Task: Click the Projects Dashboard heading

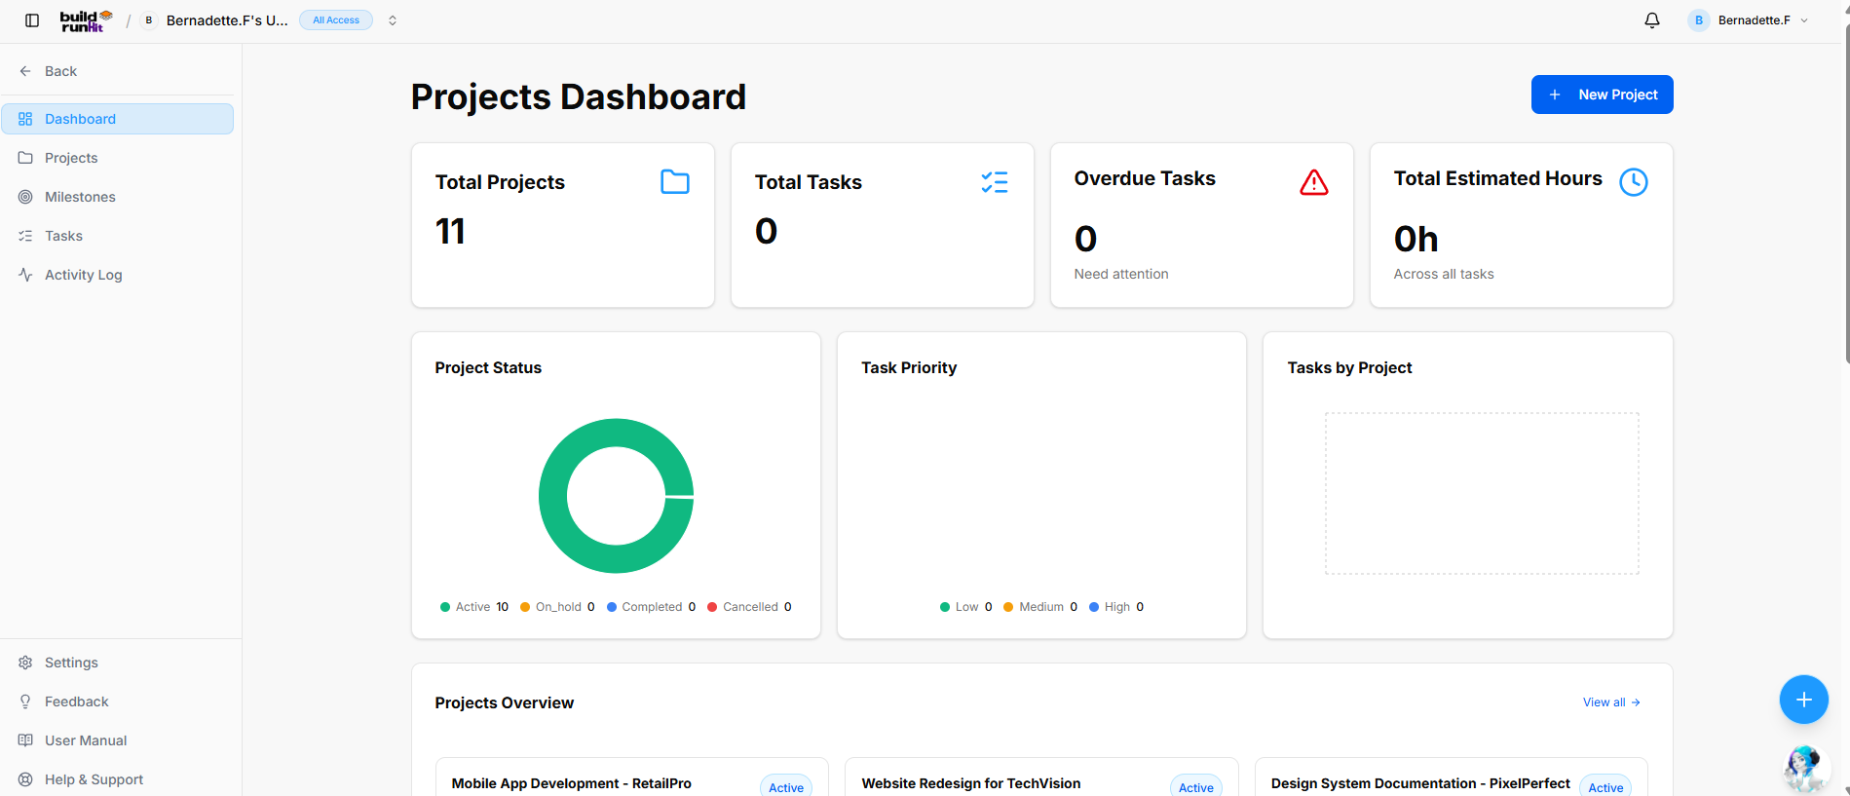Action: (x=579, y=96)
